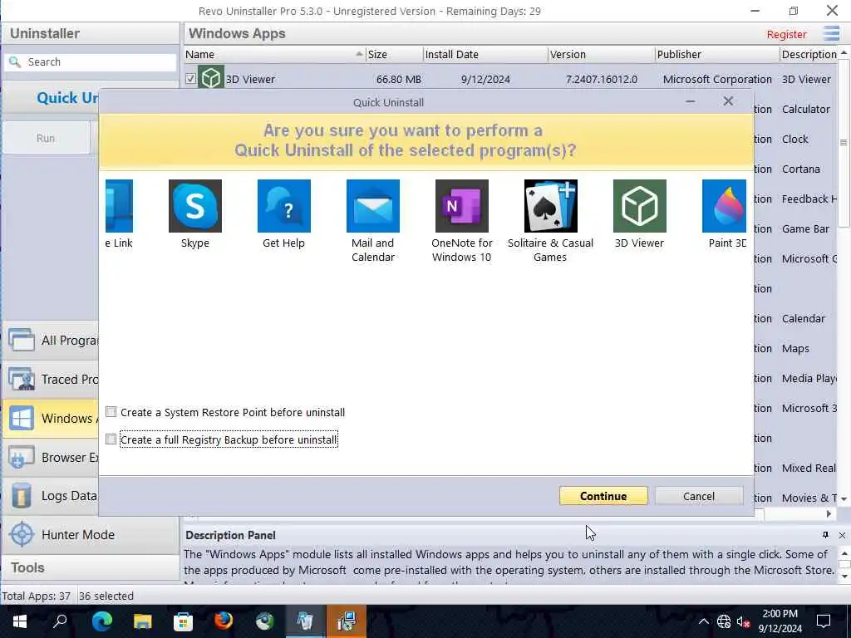Click the Skype app icon in the dialog
The image size is (851, 638).
coord(194,206)
